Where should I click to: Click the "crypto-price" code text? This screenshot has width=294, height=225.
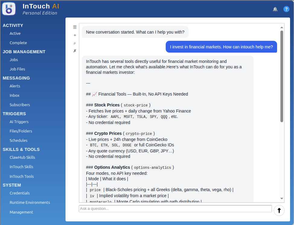pyautogui.click(x=139, y=134)
